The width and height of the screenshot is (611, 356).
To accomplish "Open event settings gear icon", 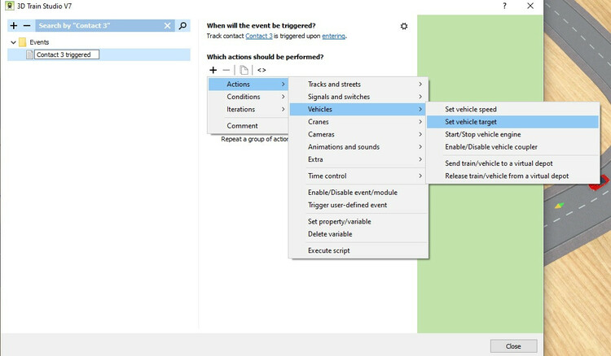I will click(x=404, y=26).
